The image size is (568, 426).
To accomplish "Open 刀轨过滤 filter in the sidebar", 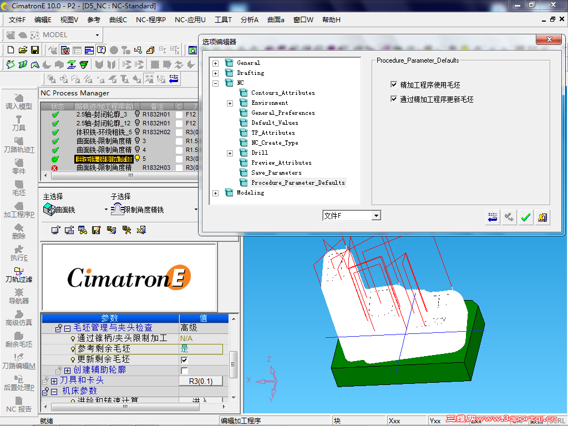I will click(19, 275).
